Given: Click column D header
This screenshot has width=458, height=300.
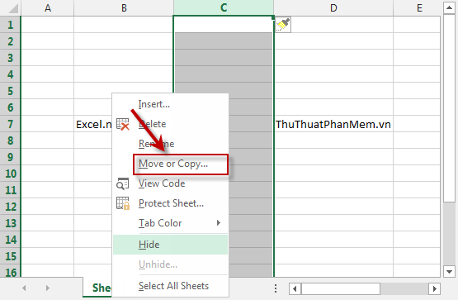Looking at the screenshot, I should point(333,8).
